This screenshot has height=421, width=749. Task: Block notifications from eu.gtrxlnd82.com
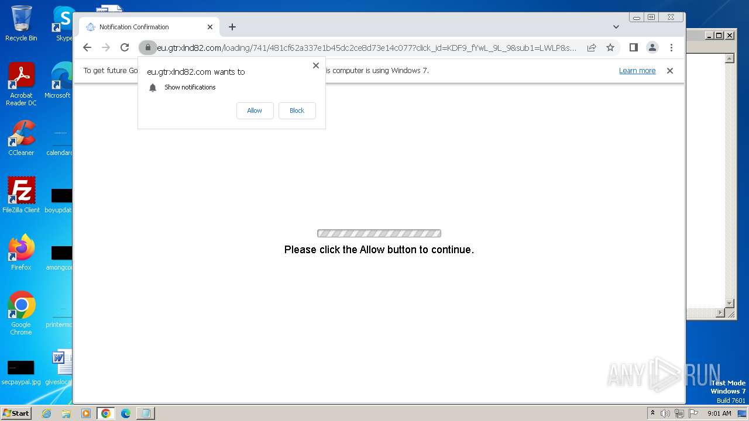pos(297,111)
